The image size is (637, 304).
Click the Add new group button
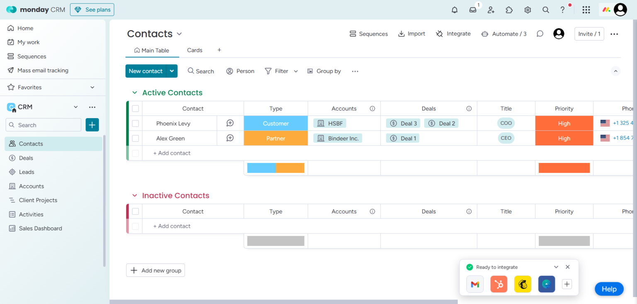pos(156,270)
